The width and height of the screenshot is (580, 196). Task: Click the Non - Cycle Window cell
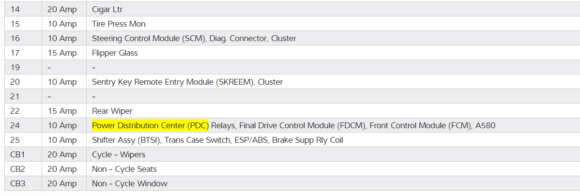[129, 183]
